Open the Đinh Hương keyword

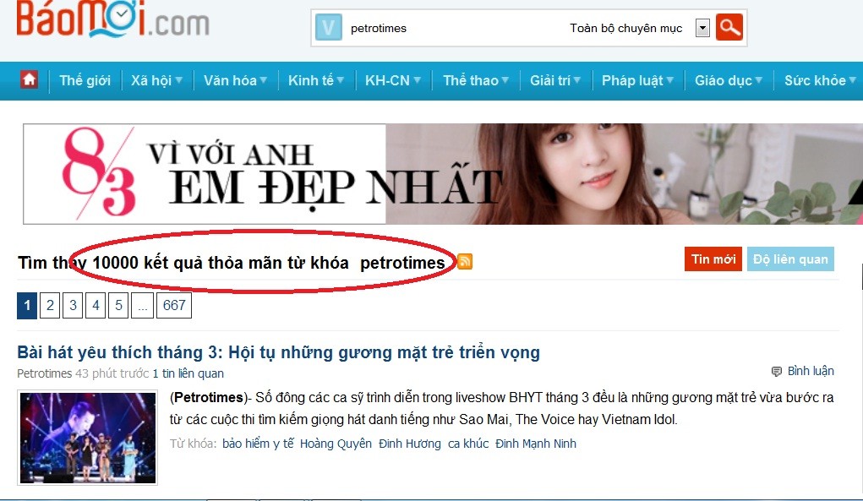point(409,444)
